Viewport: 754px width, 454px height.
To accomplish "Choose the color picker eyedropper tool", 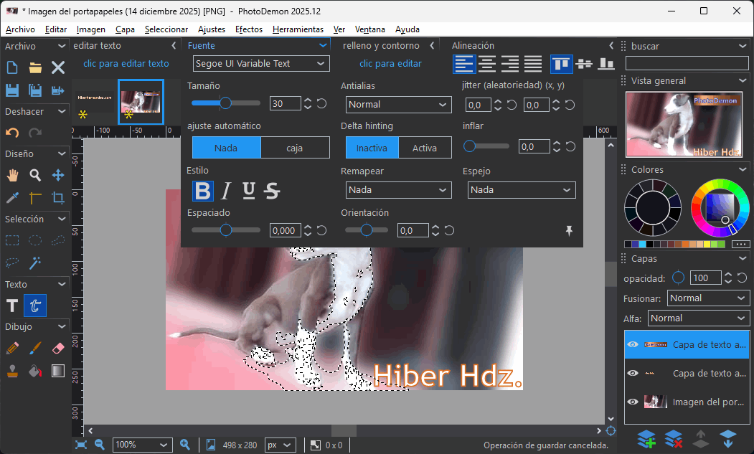I will coord(12,198).
